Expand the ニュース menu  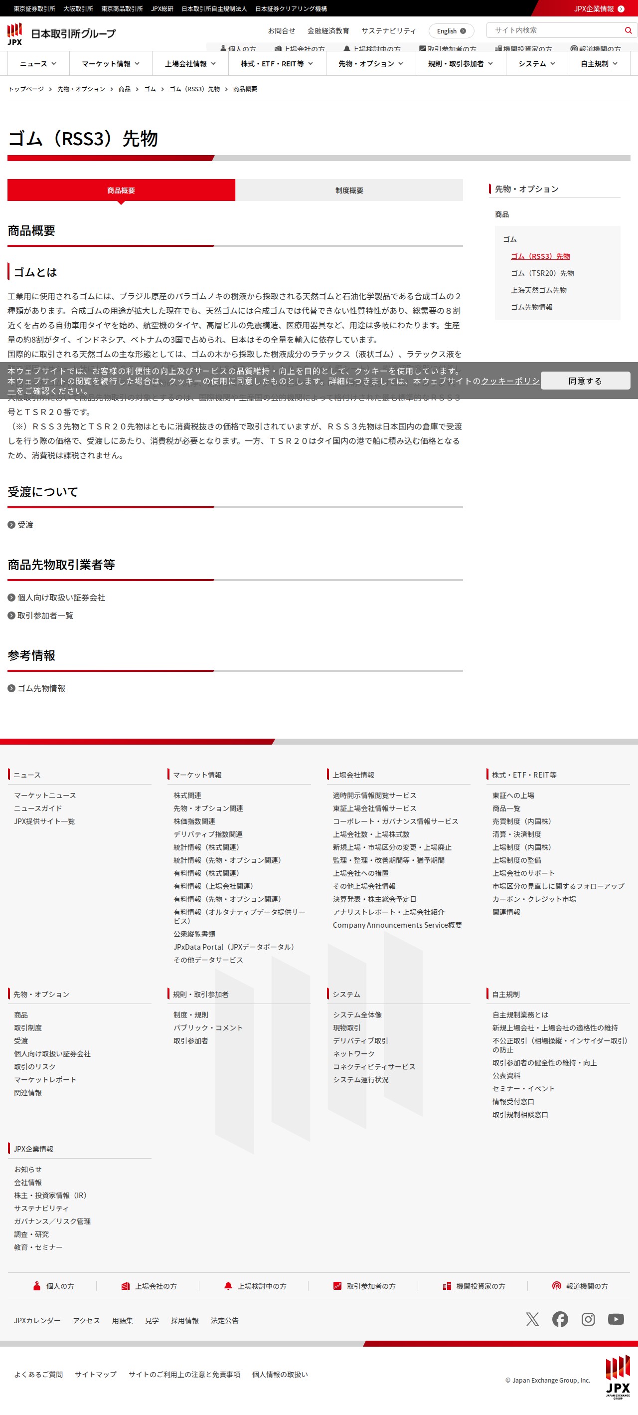point(38,64)
